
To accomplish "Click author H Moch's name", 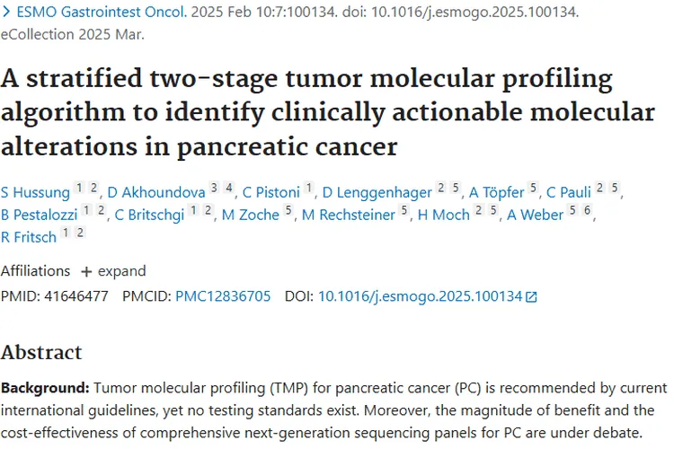I will point(444,215).
